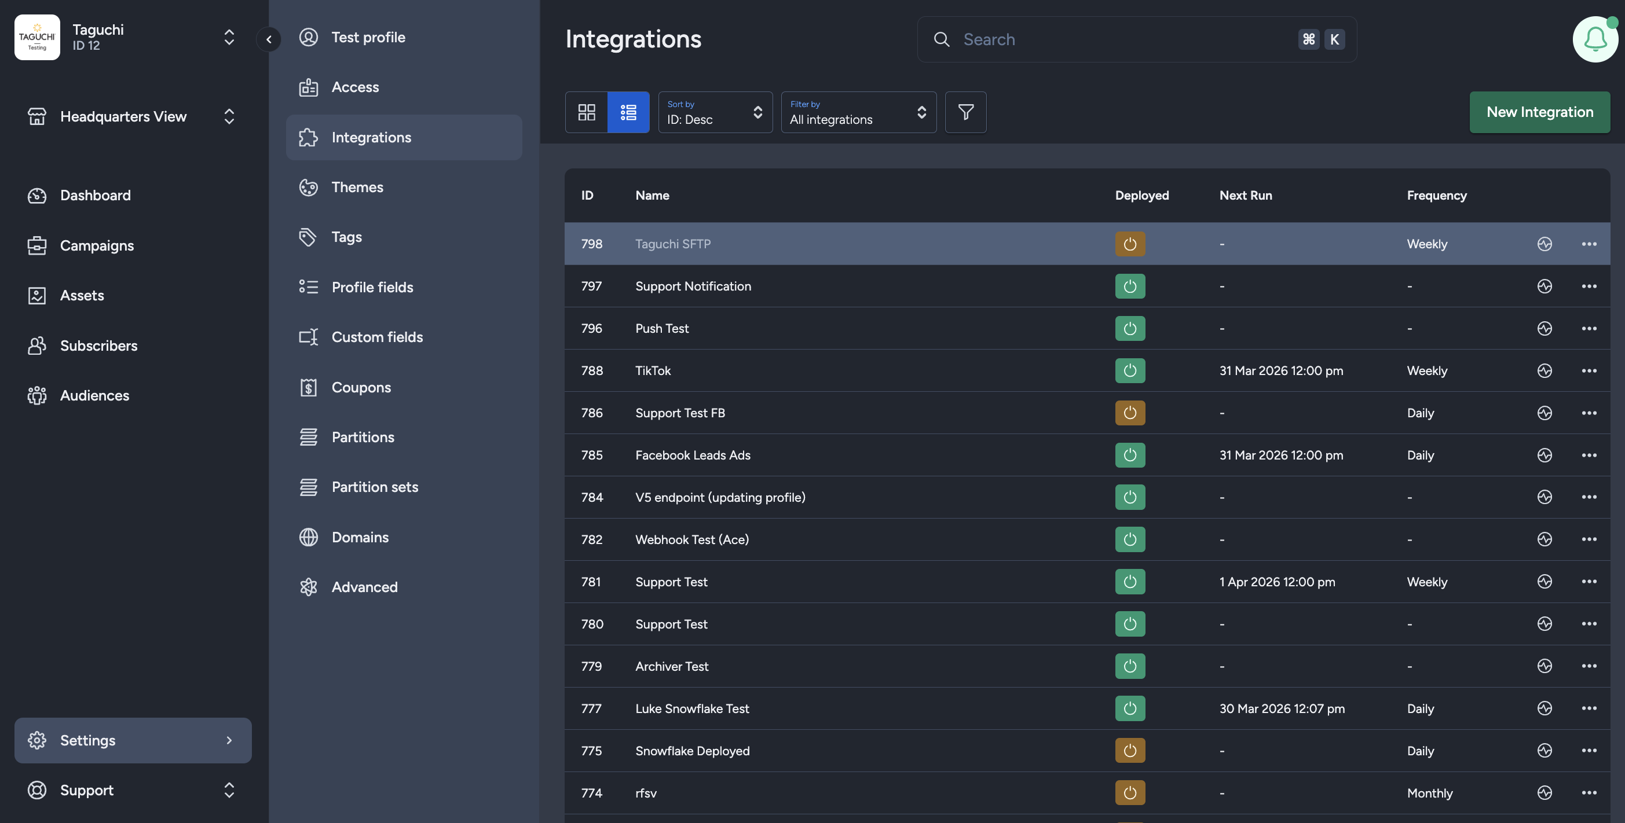Open the Coupons settings page
This screenshot has height=823, width=1625.
(361, 387)
